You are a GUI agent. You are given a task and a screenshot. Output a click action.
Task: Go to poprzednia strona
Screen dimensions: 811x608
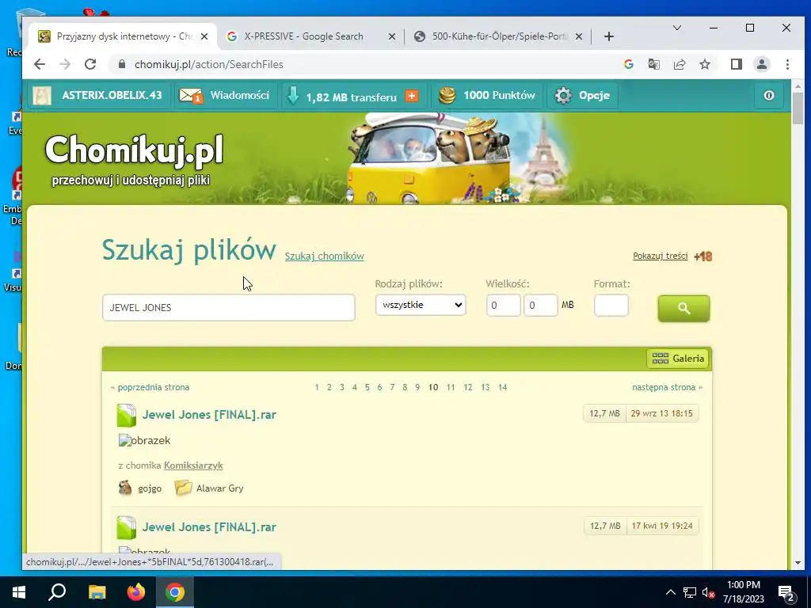[x=150, y=387]
